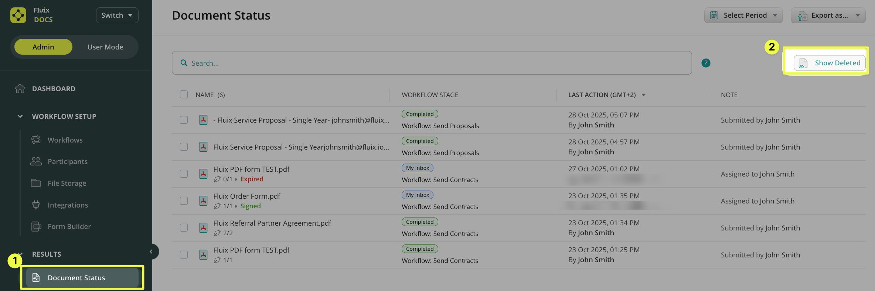This screenshot has height=291, width=875.
Task: Open the Switch dropdown
Action: click(117, 15)
